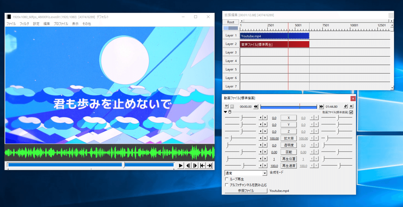Image resolution: width=403 pixels, height=207 pixels.
Task: Start playback in the main preview window
Action: point(181,166)
